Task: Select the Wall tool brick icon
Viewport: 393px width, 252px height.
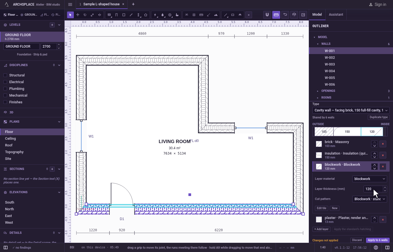Action: point(109,15)
